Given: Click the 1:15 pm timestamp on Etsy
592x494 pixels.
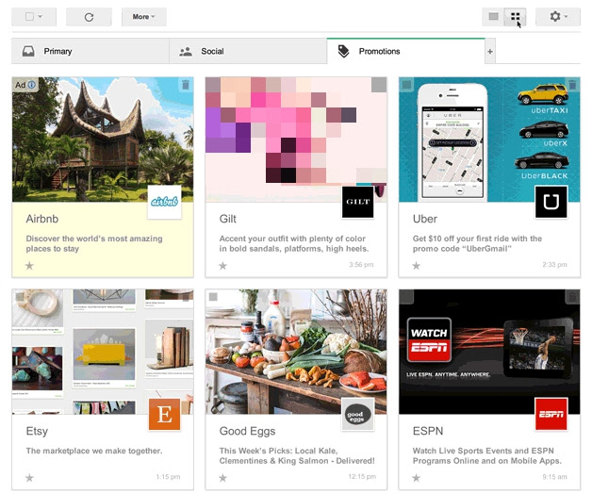Looking at the screenshot, I should tap(168, 477).
